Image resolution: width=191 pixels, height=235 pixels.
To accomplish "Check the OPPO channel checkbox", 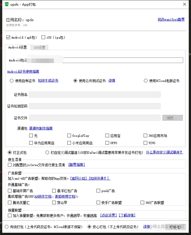I will point(107,143).
